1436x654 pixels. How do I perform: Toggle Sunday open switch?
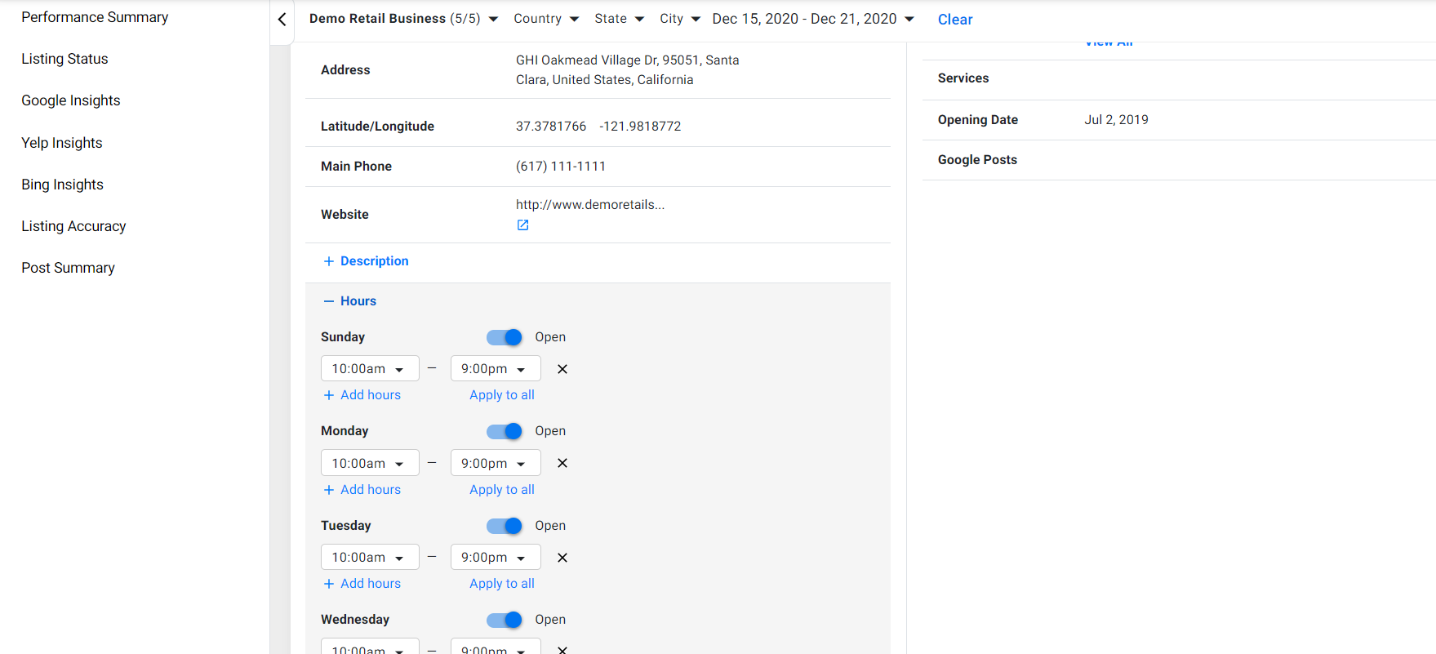tap(505, 337)
